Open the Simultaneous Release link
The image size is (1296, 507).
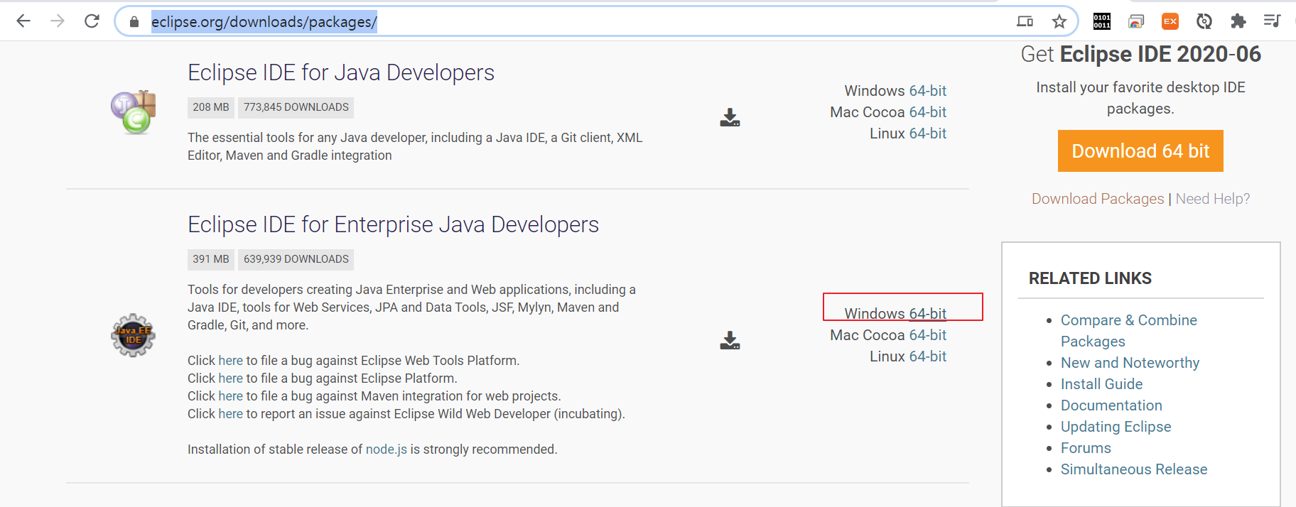point(1134,469)
